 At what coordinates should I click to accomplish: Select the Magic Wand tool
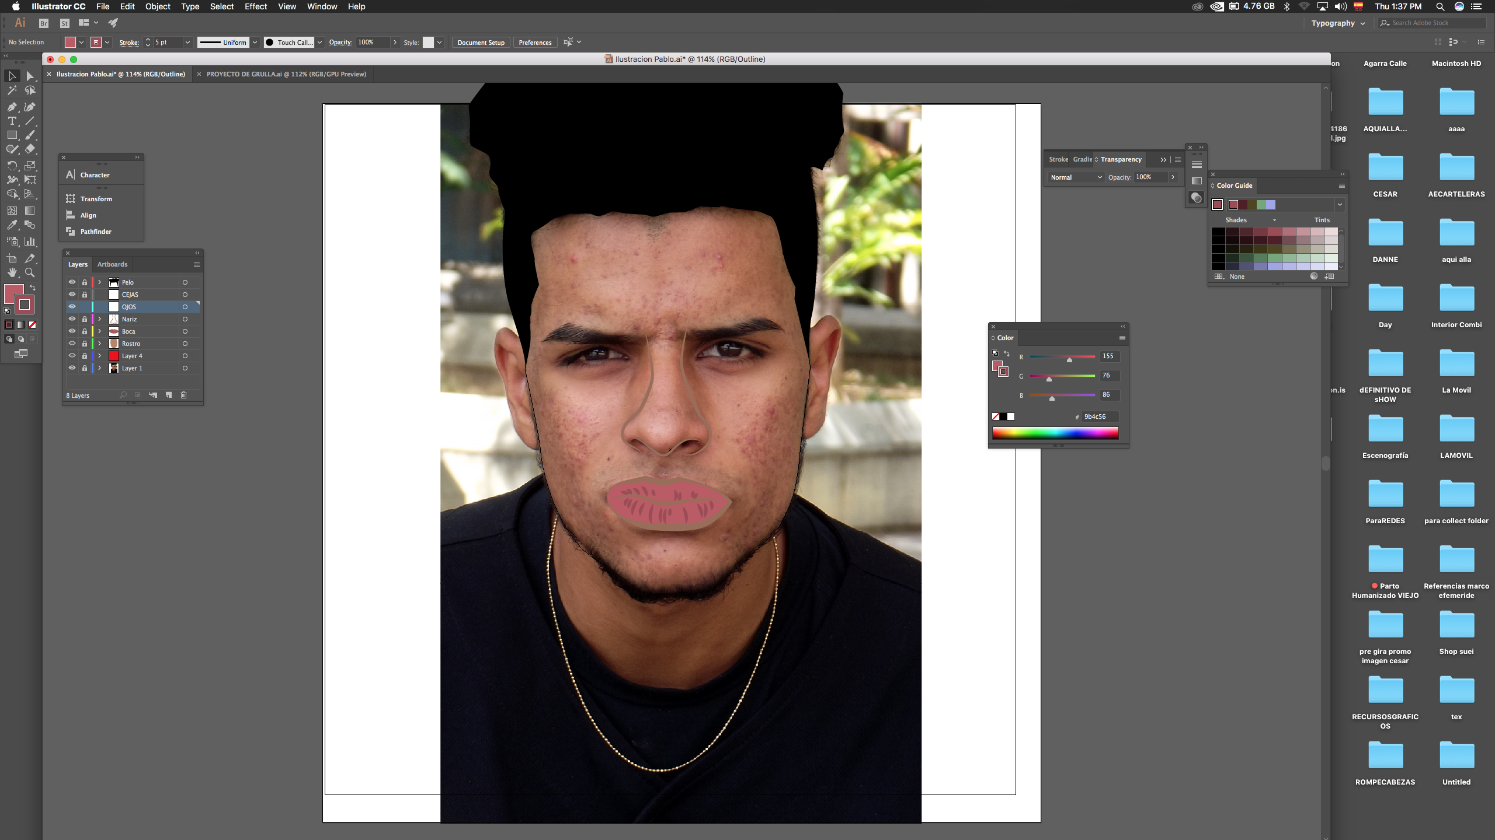point(12,90)
